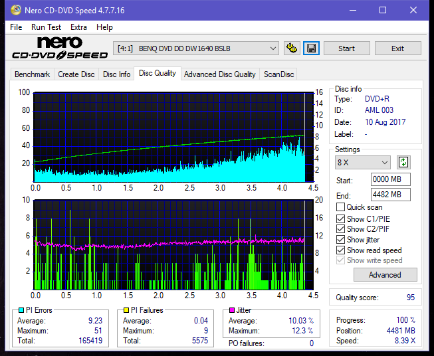Click PI Errors average 9.23

click(95, 321)
